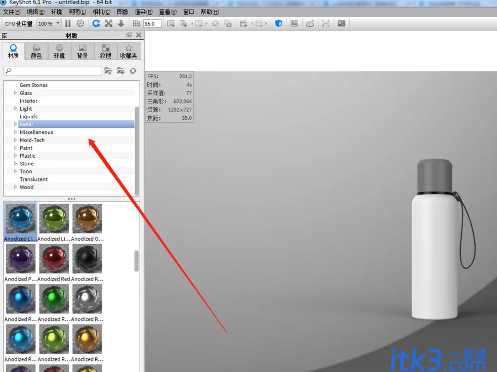Switch to the 纹理 library tab
This screenshot has height=372, width=497.
point(106,51)
